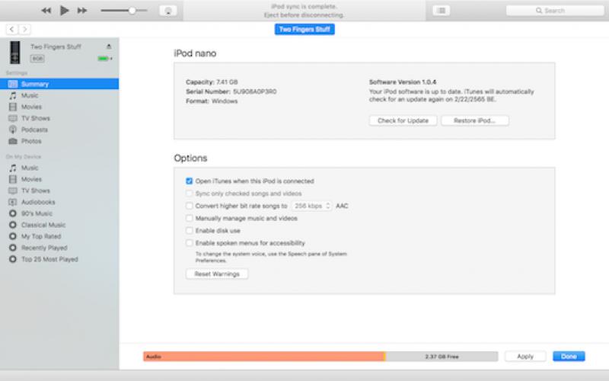Screen dimensions: 609x381
Task: Open the 256 kbps bit rate dropdown
Action: click(x=312, y=206)
